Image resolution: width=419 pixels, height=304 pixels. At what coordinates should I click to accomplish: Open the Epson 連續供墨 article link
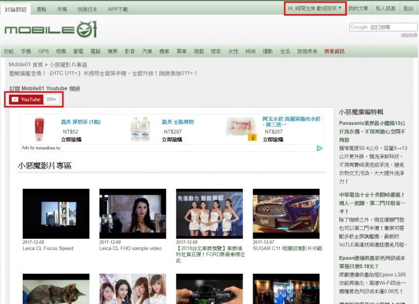[372, 262]
